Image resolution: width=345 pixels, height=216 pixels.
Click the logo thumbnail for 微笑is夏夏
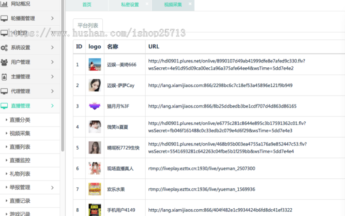click(x=95, y=127)
